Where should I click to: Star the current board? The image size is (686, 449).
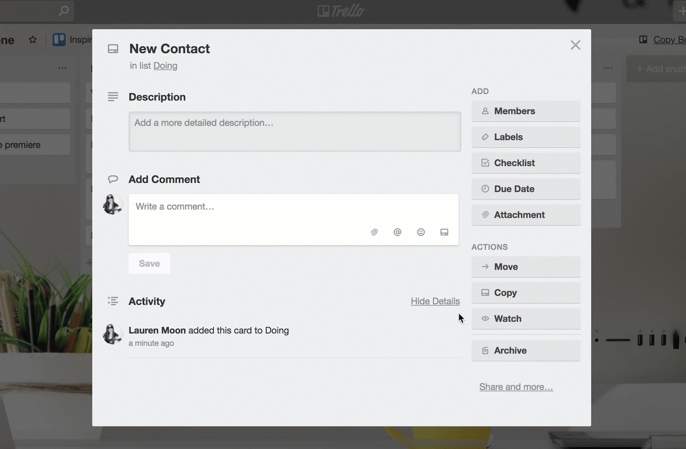tap(32, 39)
